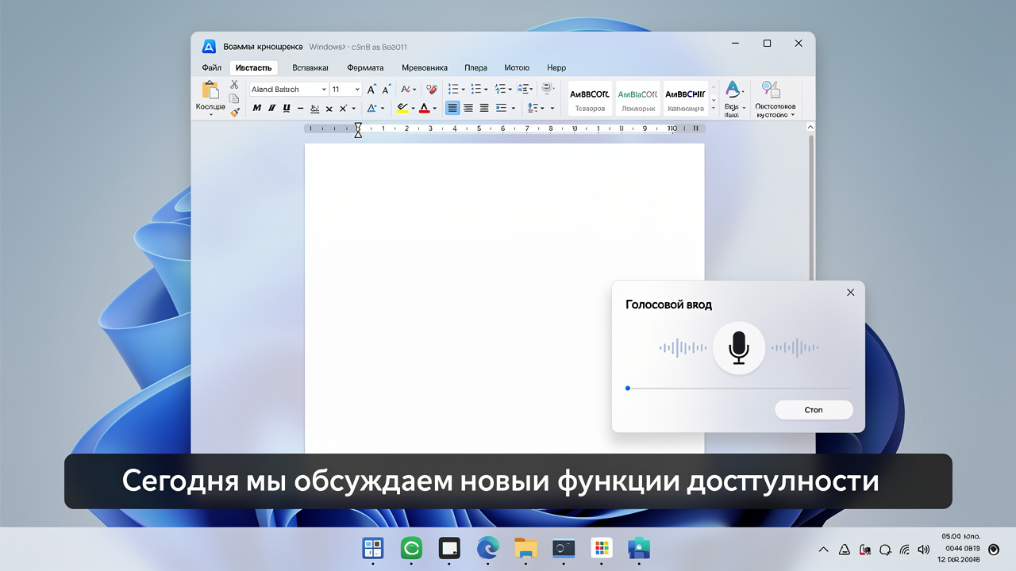The width and height of the screenshot is (1016, 571).
Task: Click the Wi-Fi network tray icon
Action: tap(904, 549)
